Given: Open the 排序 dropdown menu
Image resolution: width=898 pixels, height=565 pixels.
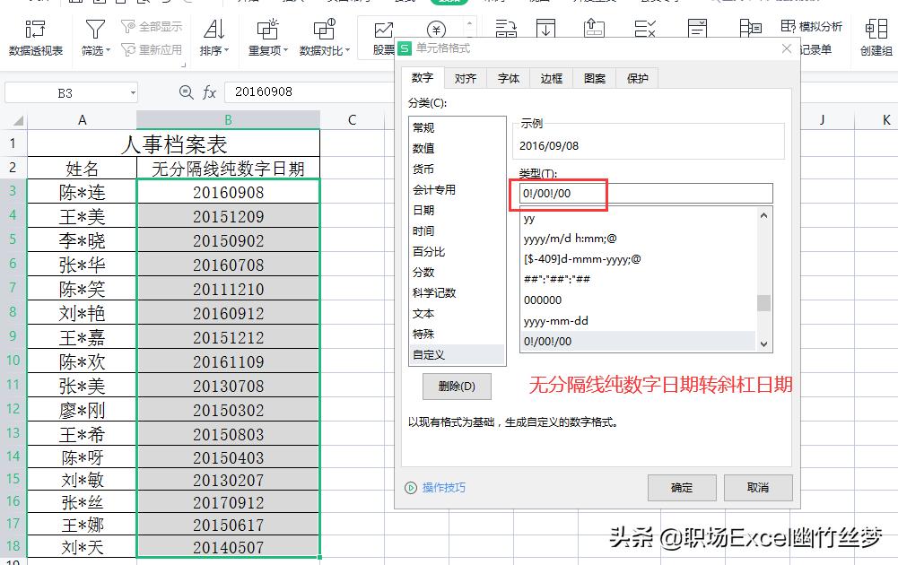Looking at the screenshot, I should (226, 49).
